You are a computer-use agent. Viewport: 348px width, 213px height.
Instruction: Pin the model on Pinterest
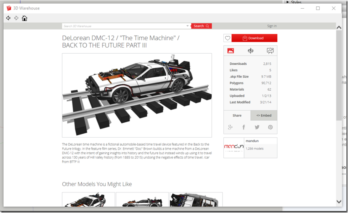point(270,127)
